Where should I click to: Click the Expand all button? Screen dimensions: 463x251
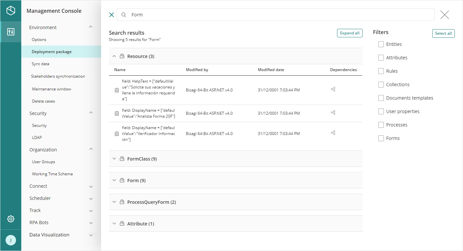coord(350,33)
